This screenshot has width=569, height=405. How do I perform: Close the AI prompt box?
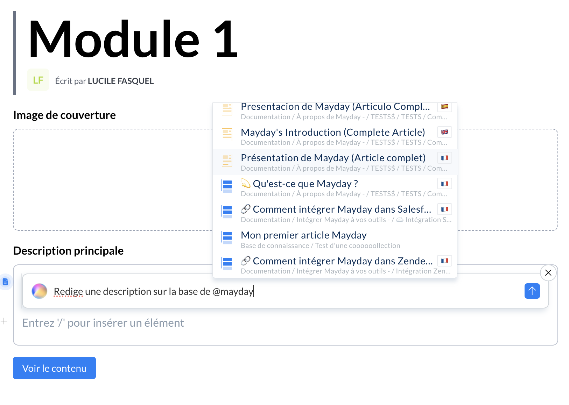(548, 273)
